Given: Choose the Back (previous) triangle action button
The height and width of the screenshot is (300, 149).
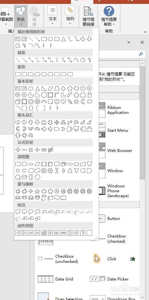Looking at the screenshot, I should tap(18, 233).
